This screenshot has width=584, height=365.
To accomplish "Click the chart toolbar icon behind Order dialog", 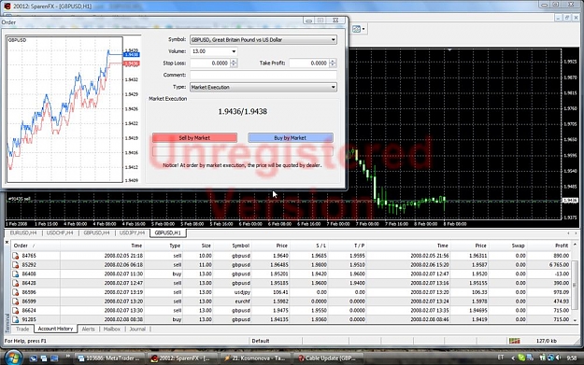I will pos(356,29).
